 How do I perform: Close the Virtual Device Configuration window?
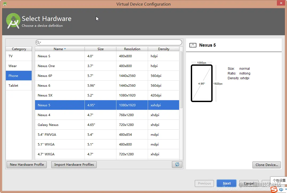(281, 3)
